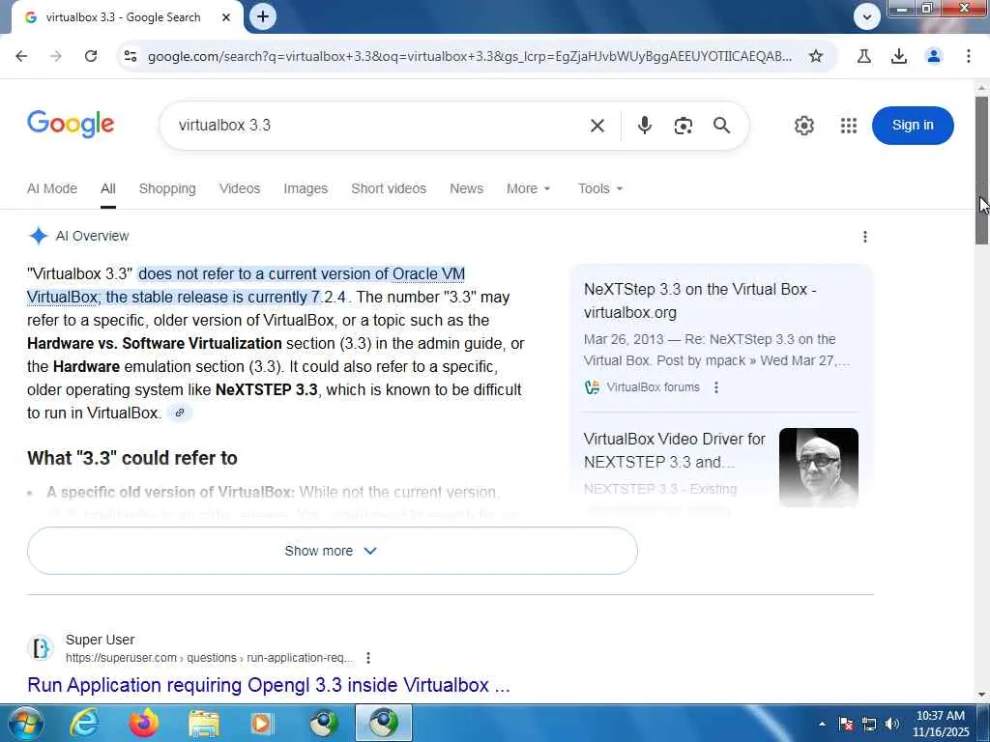Select the All results tab
Image resolution: width=990 pixels, height=742 pixels.
[108, 188]
